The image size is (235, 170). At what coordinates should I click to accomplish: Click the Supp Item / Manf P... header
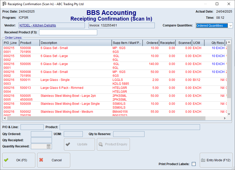click(127, 43)
